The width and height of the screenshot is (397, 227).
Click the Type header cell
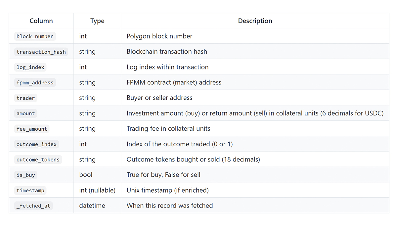tap(97, 21)
